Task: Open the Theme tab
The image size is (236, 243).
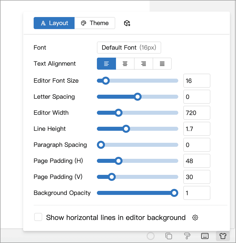Action: (95, 23)
